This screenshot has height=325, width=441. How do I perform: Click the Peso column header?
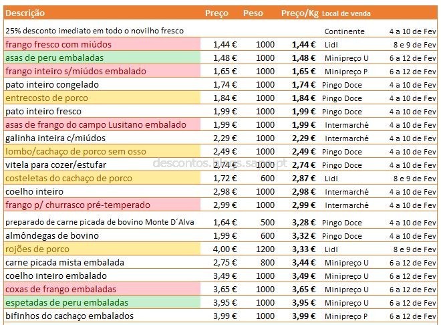[253, 13]
